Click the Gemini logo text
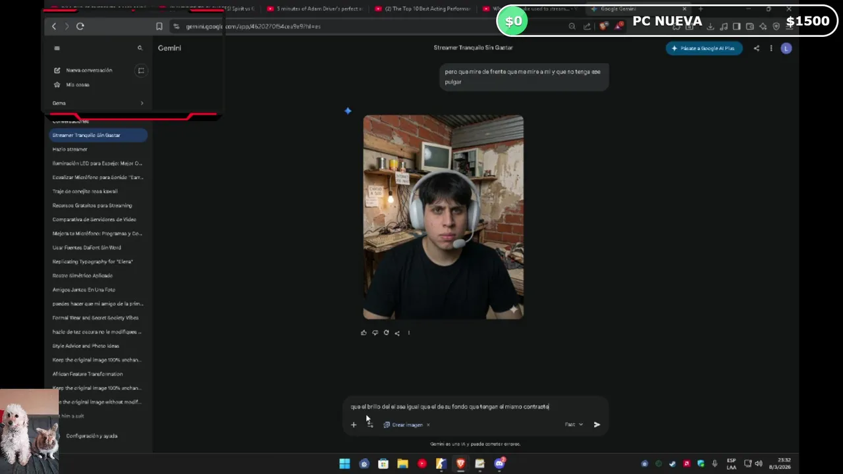 coord(169,48)
